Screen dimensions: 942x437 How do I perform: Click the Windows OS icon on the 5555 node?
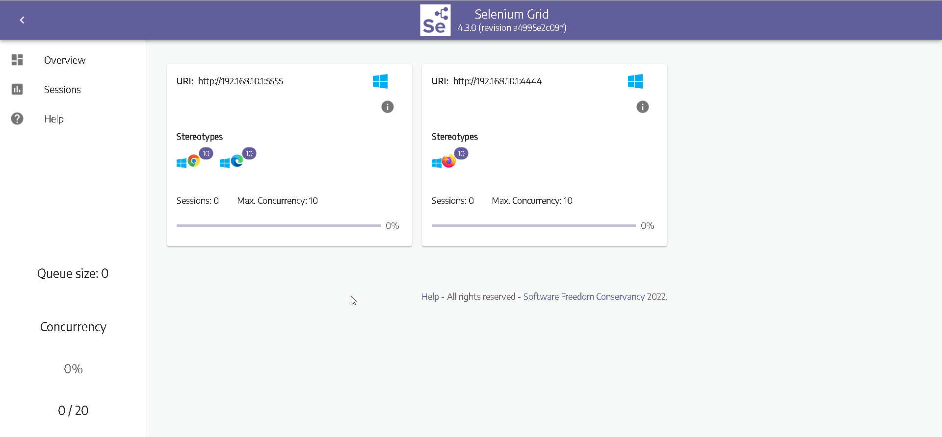(380, 81)
